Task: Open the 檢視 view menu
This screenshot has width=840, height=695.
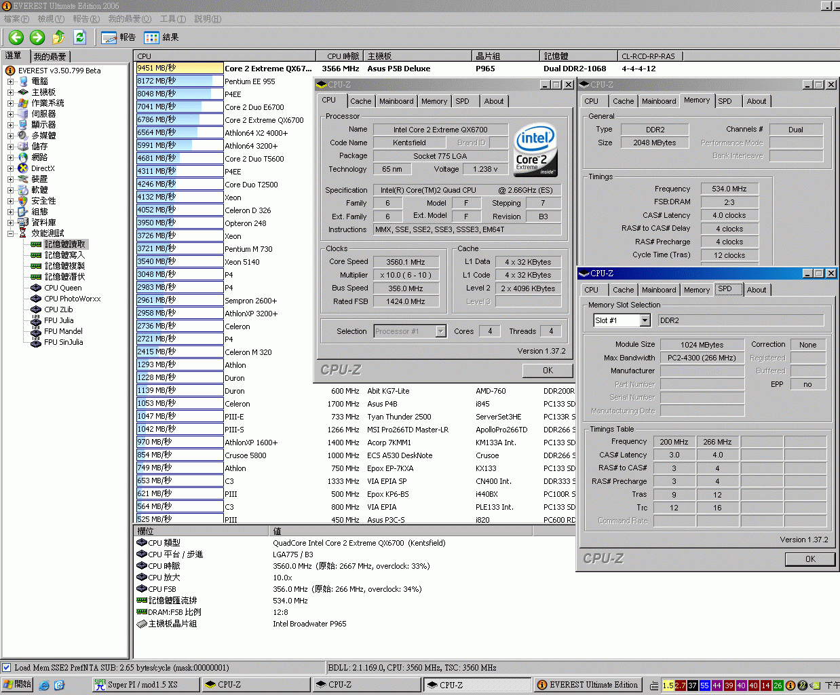Action: tap(51, 19)
